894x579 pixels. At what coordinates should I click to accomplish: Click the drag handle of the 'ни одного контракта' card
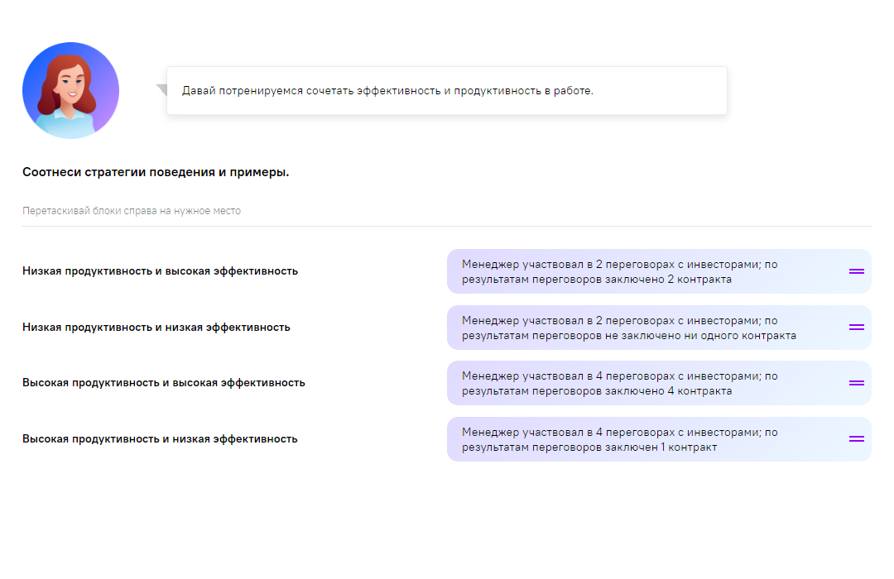click(x=856, y=328)
